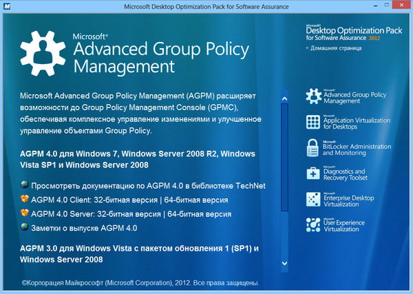Screen dimensions: 413x294
Task: Click the scroll down arrow of the content pane
Action: click(x=284, y=263)
